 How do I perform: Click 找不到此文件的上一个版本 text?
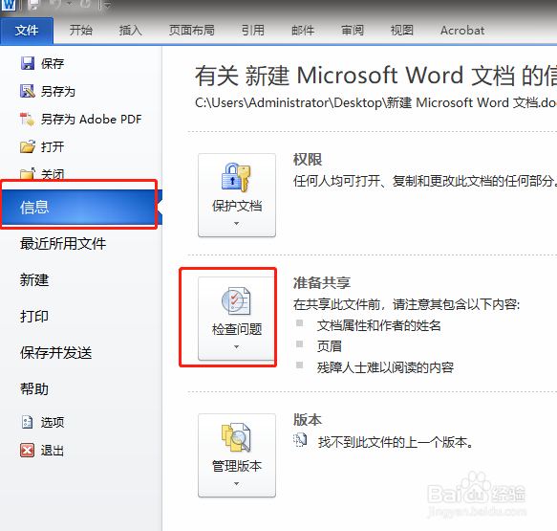pyautogui.click(x=396, y=442)
